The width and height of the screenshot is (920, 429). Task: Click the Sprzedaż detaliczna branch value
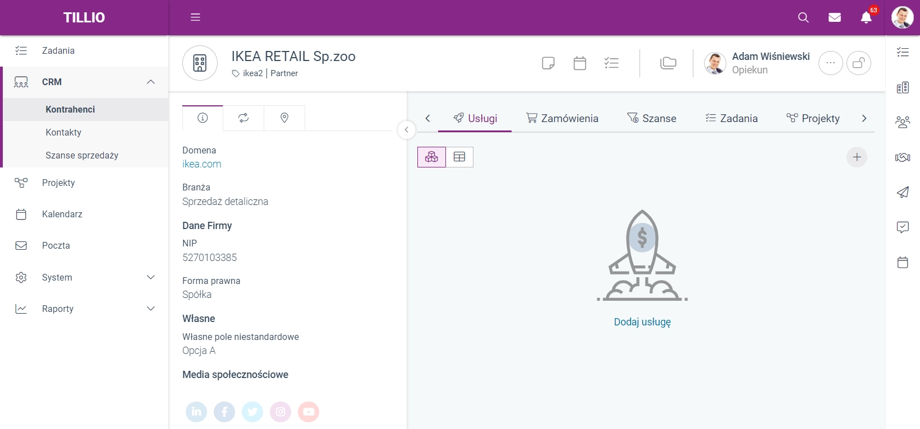(x=225, y=202)
